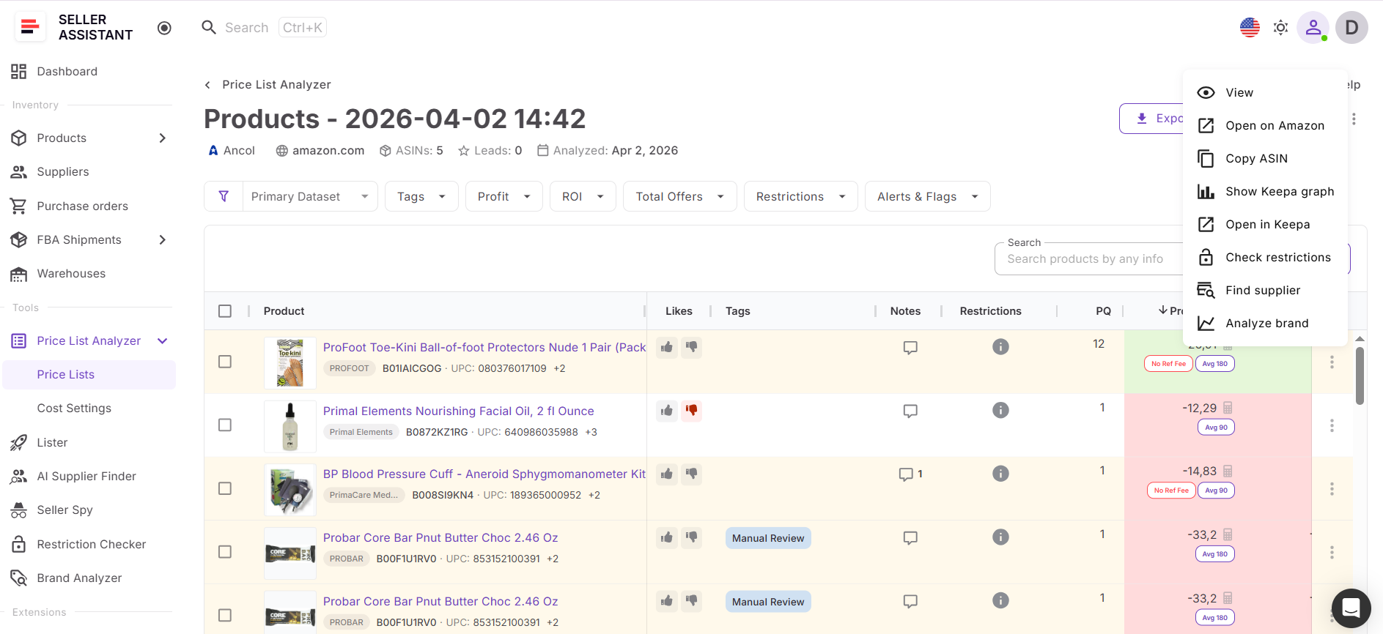Open the Tags filter dropdown

coord(421,196)
